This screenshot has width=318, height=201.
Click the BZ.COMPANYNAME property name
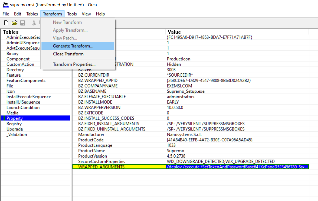tap(98, 86)
